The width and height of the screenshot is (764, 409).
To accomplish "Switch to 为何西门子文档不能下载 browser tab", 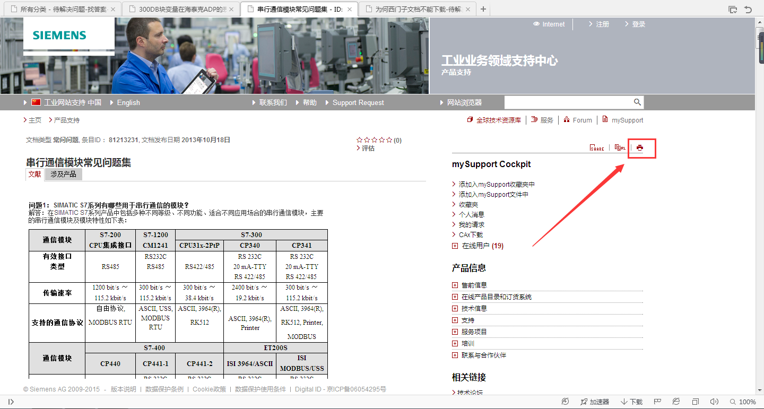I will (x=417, y=9).
